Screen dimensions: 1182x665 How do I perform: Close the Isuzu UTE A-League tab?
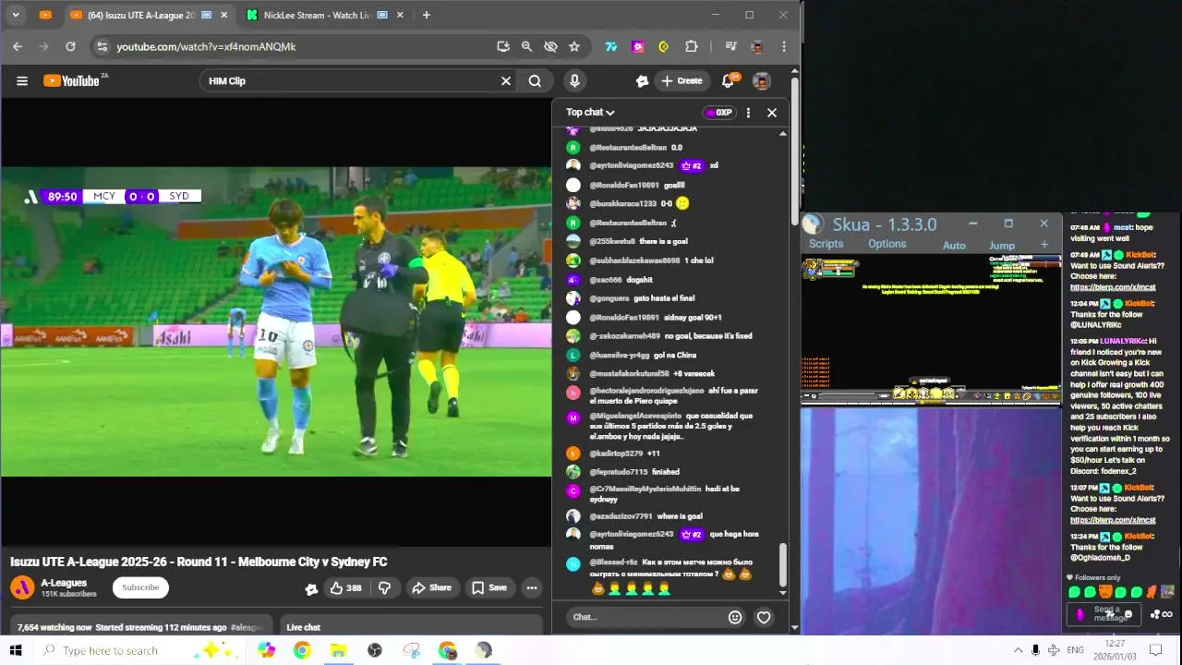[224, 15]
